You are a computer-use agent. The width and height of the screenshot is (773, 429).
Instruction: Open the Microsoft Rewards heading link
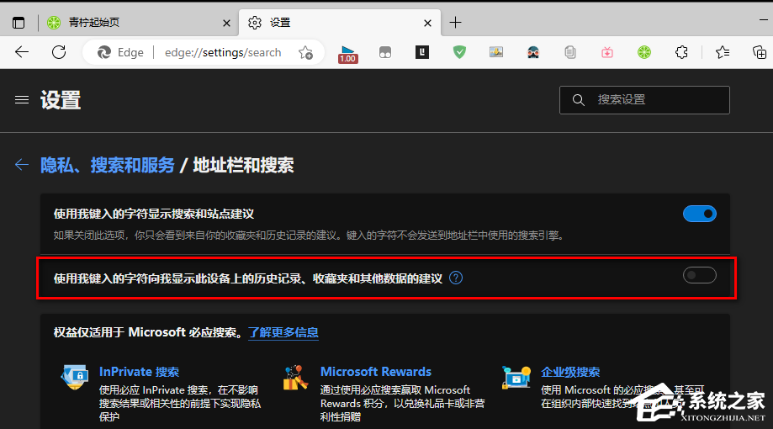[376, 372]
